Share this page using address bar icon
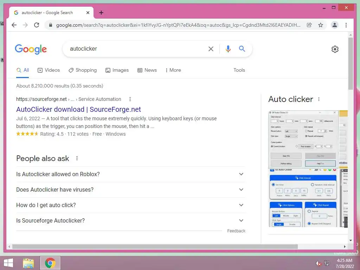360x270 pixels. 309,25
